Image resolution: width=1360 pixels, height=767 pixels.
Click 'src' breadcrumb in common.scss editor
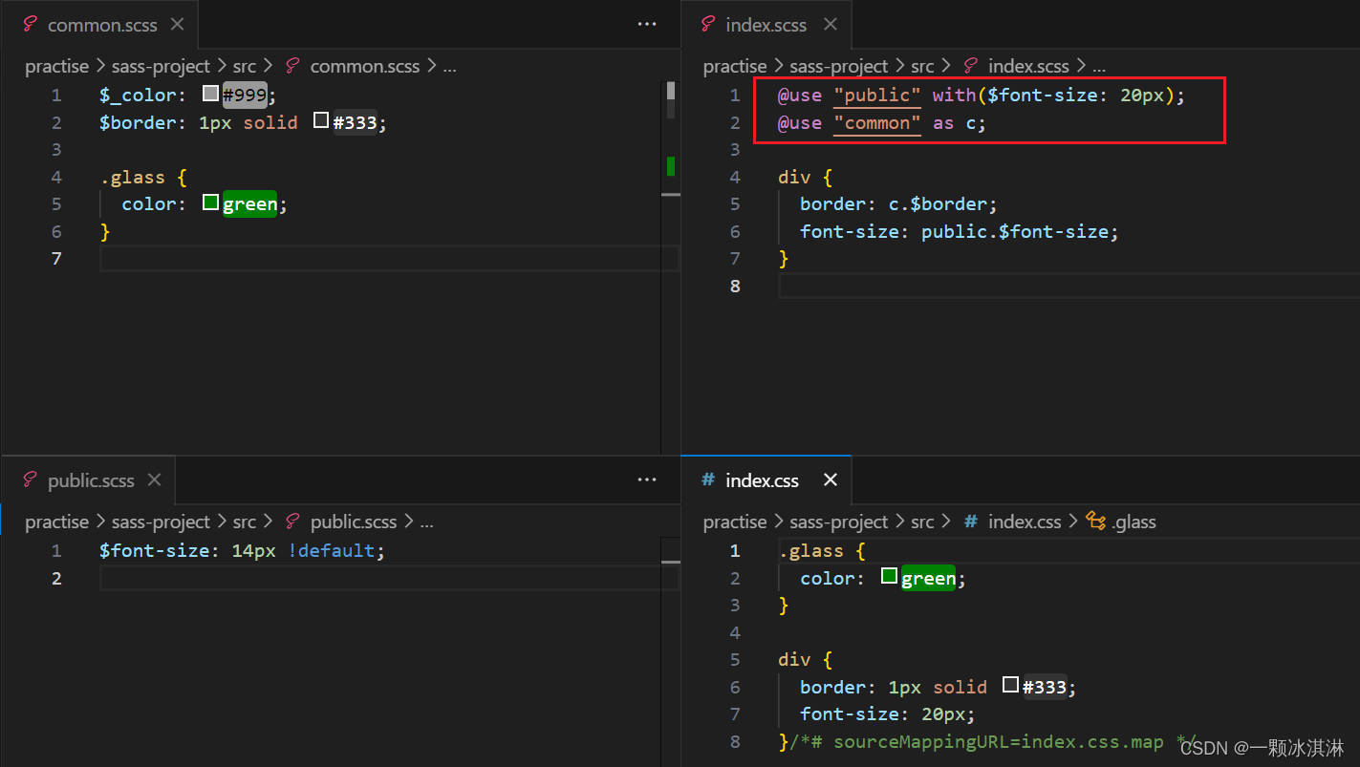pyautogui.click(x=245, y=67)
